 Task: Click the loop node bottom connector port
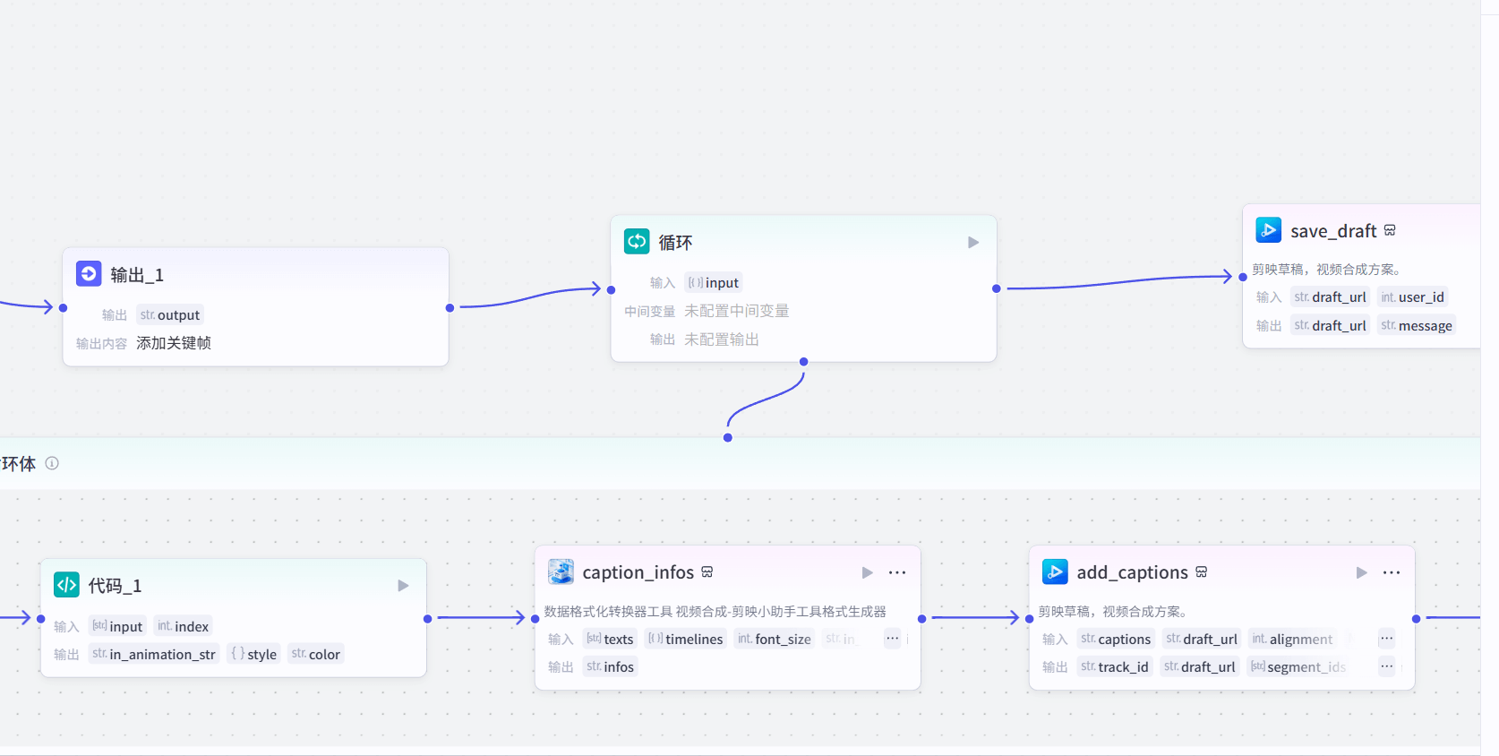[803, 362]
